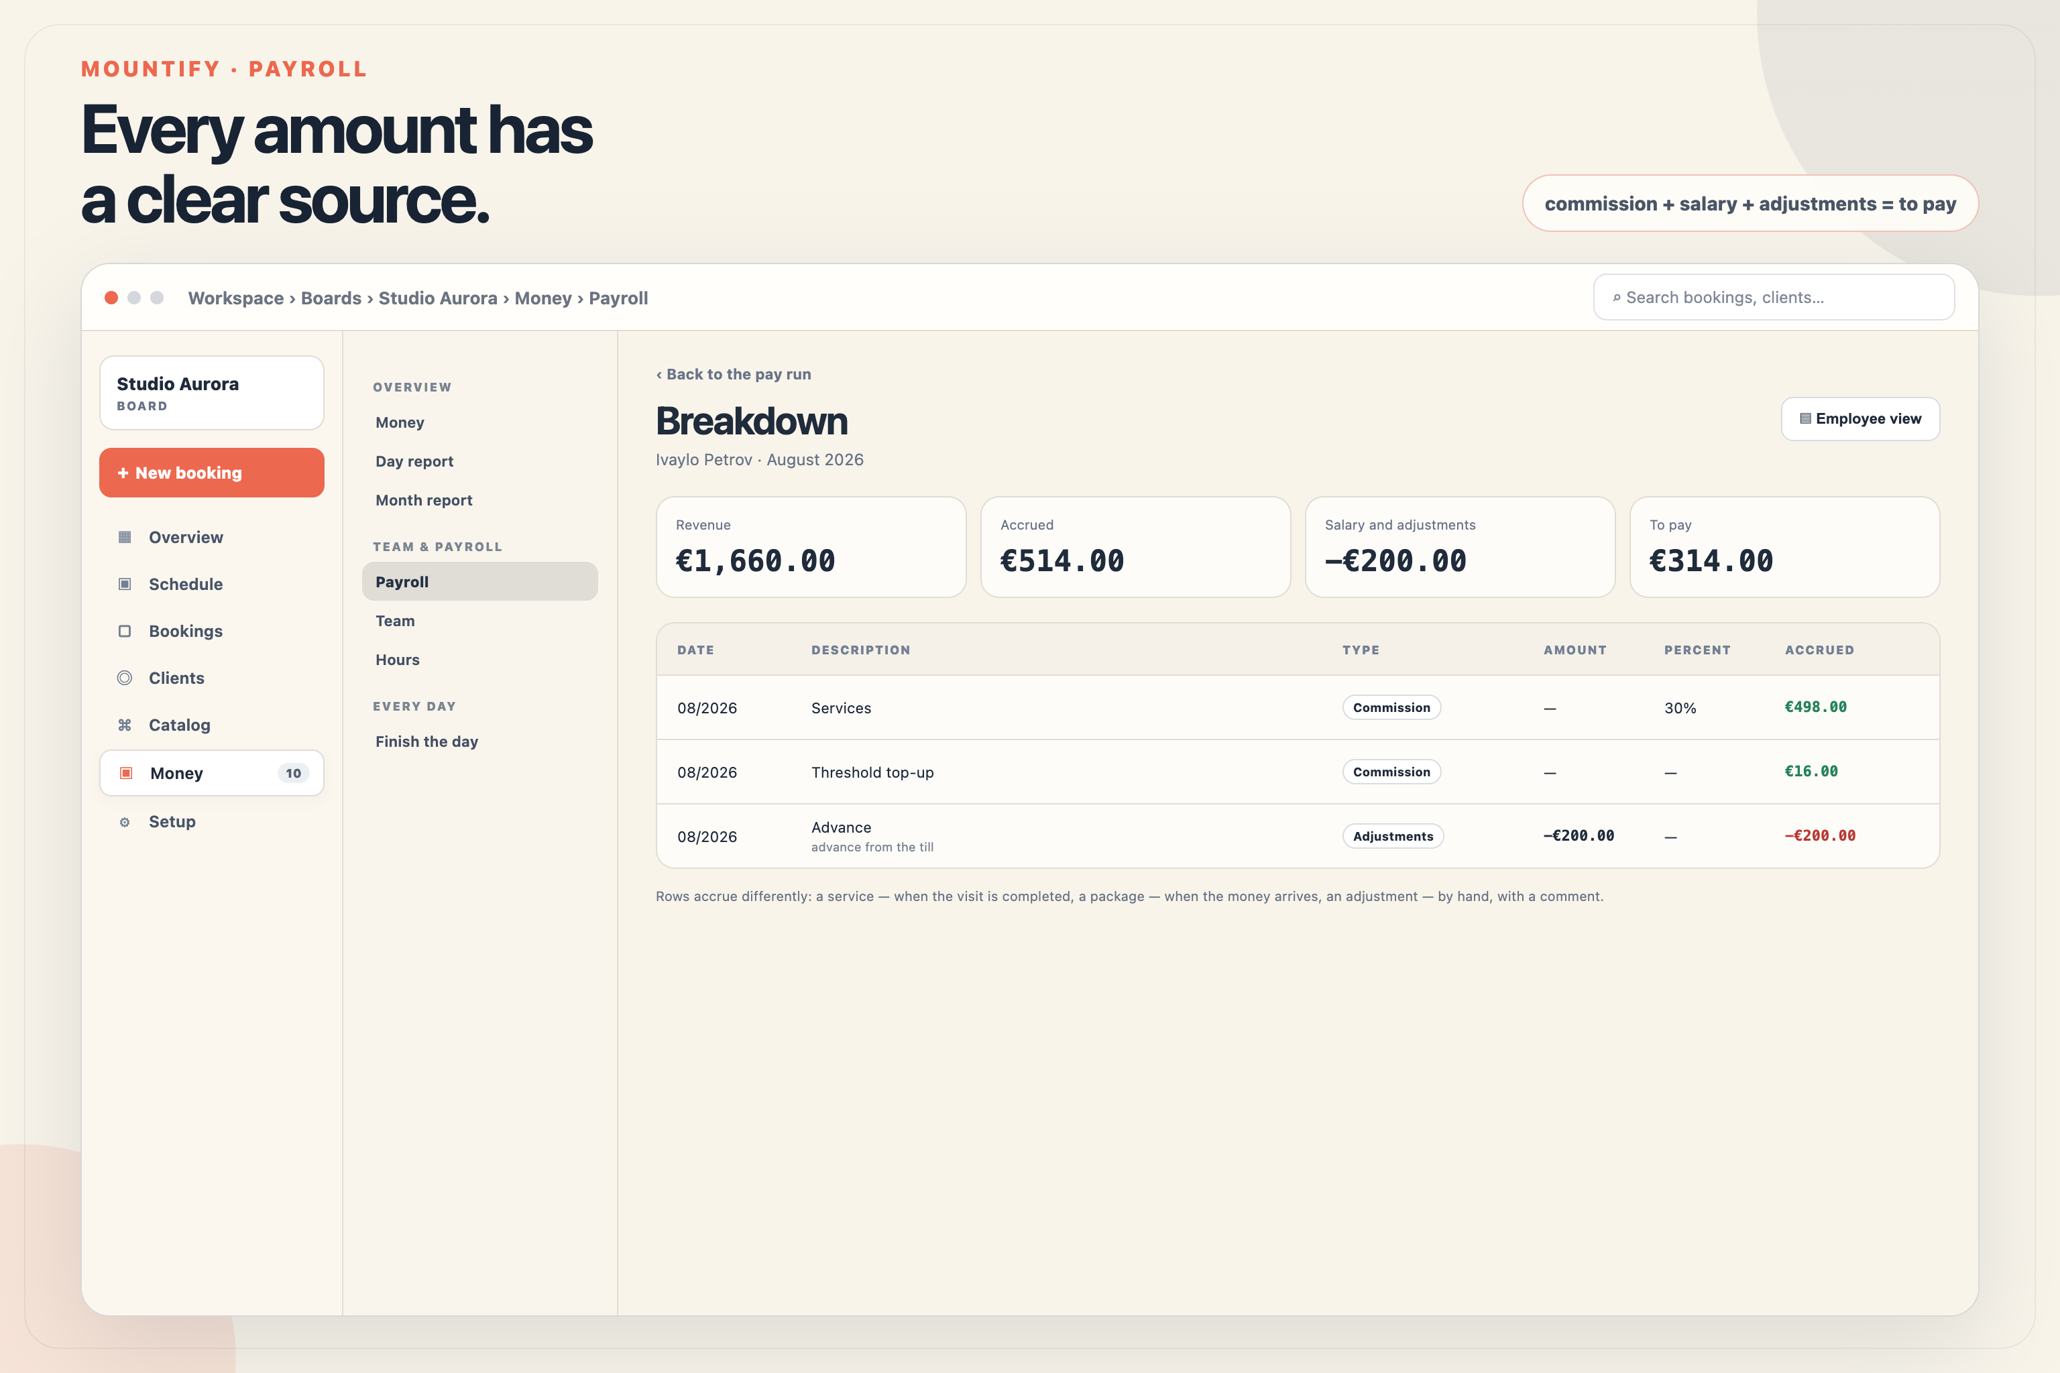The width and height of the screenshot is (2060, 1373).
Task: Click the Commission tag in Services row
Action: [1391, 707]
